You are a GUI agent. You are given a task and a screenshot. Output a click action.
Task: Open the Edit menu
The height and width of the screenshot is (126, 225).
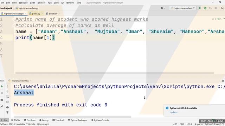point(8,2)
